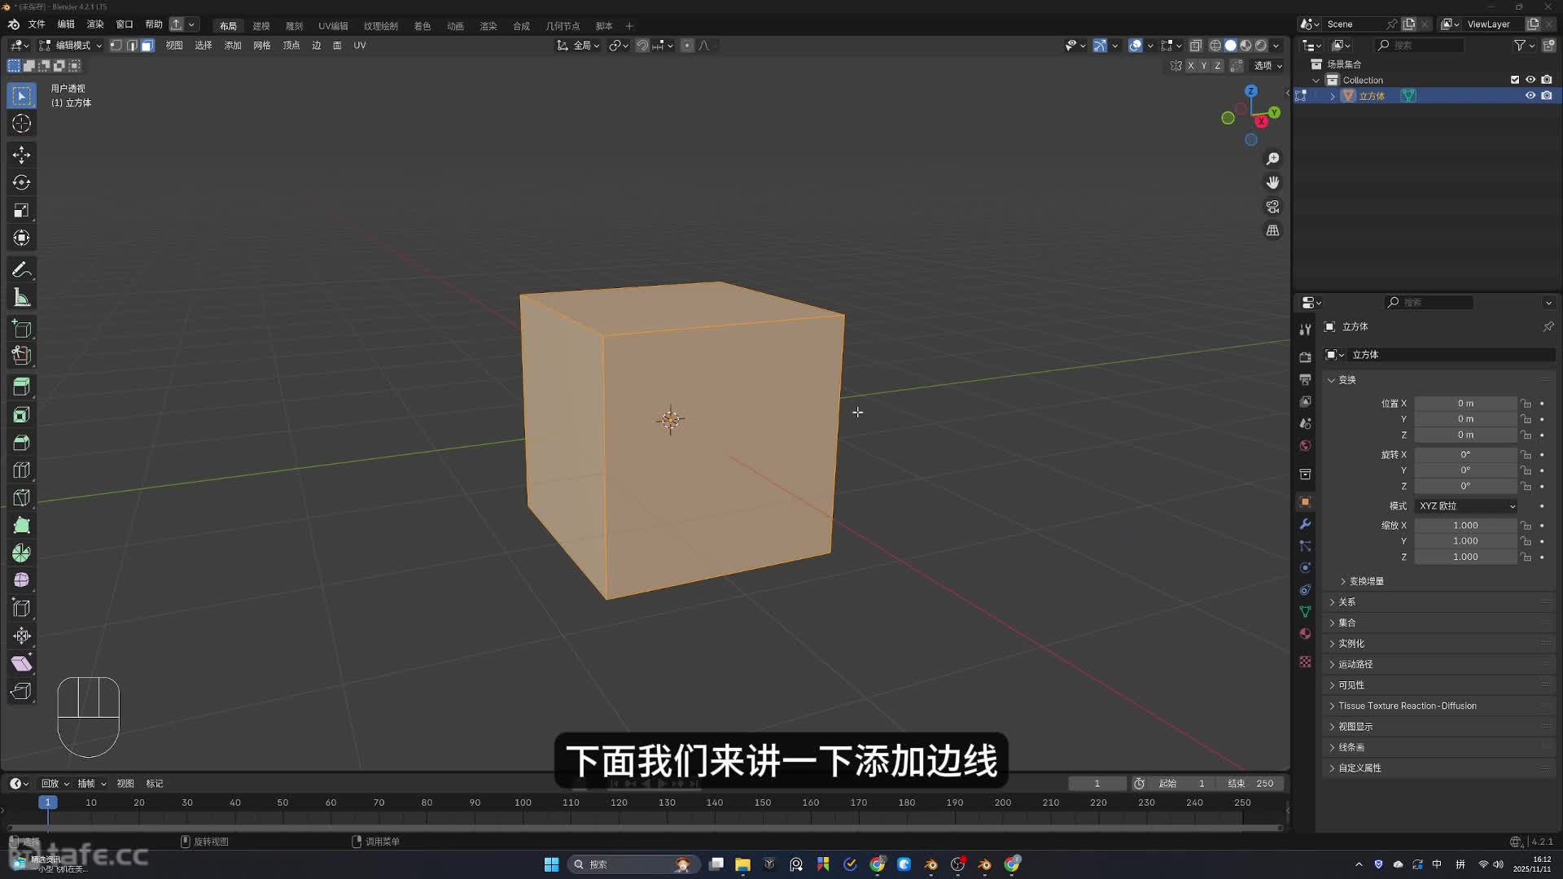Select the Measure ruler tool
The width and height of the screenshot is (1563, 879).
tap(22, 298)
